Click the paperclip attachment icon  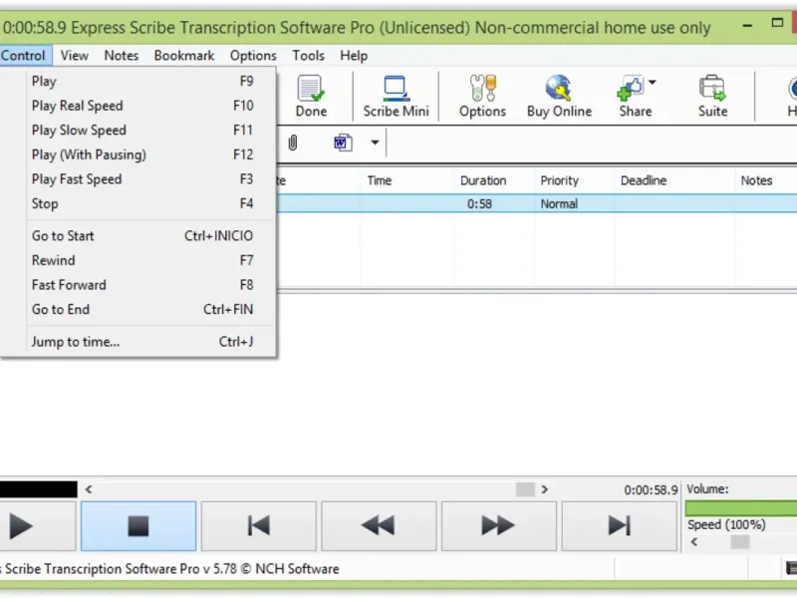[x=293, y=143]
